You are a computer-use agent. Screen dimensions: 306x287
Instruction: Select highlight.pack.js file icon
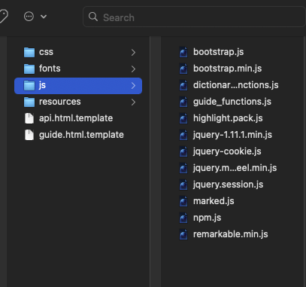183,118
